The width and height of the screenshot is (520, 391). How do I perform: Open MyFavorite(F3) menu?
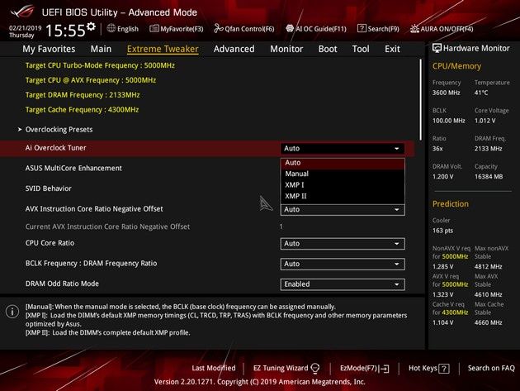click(x=182, y=29)
